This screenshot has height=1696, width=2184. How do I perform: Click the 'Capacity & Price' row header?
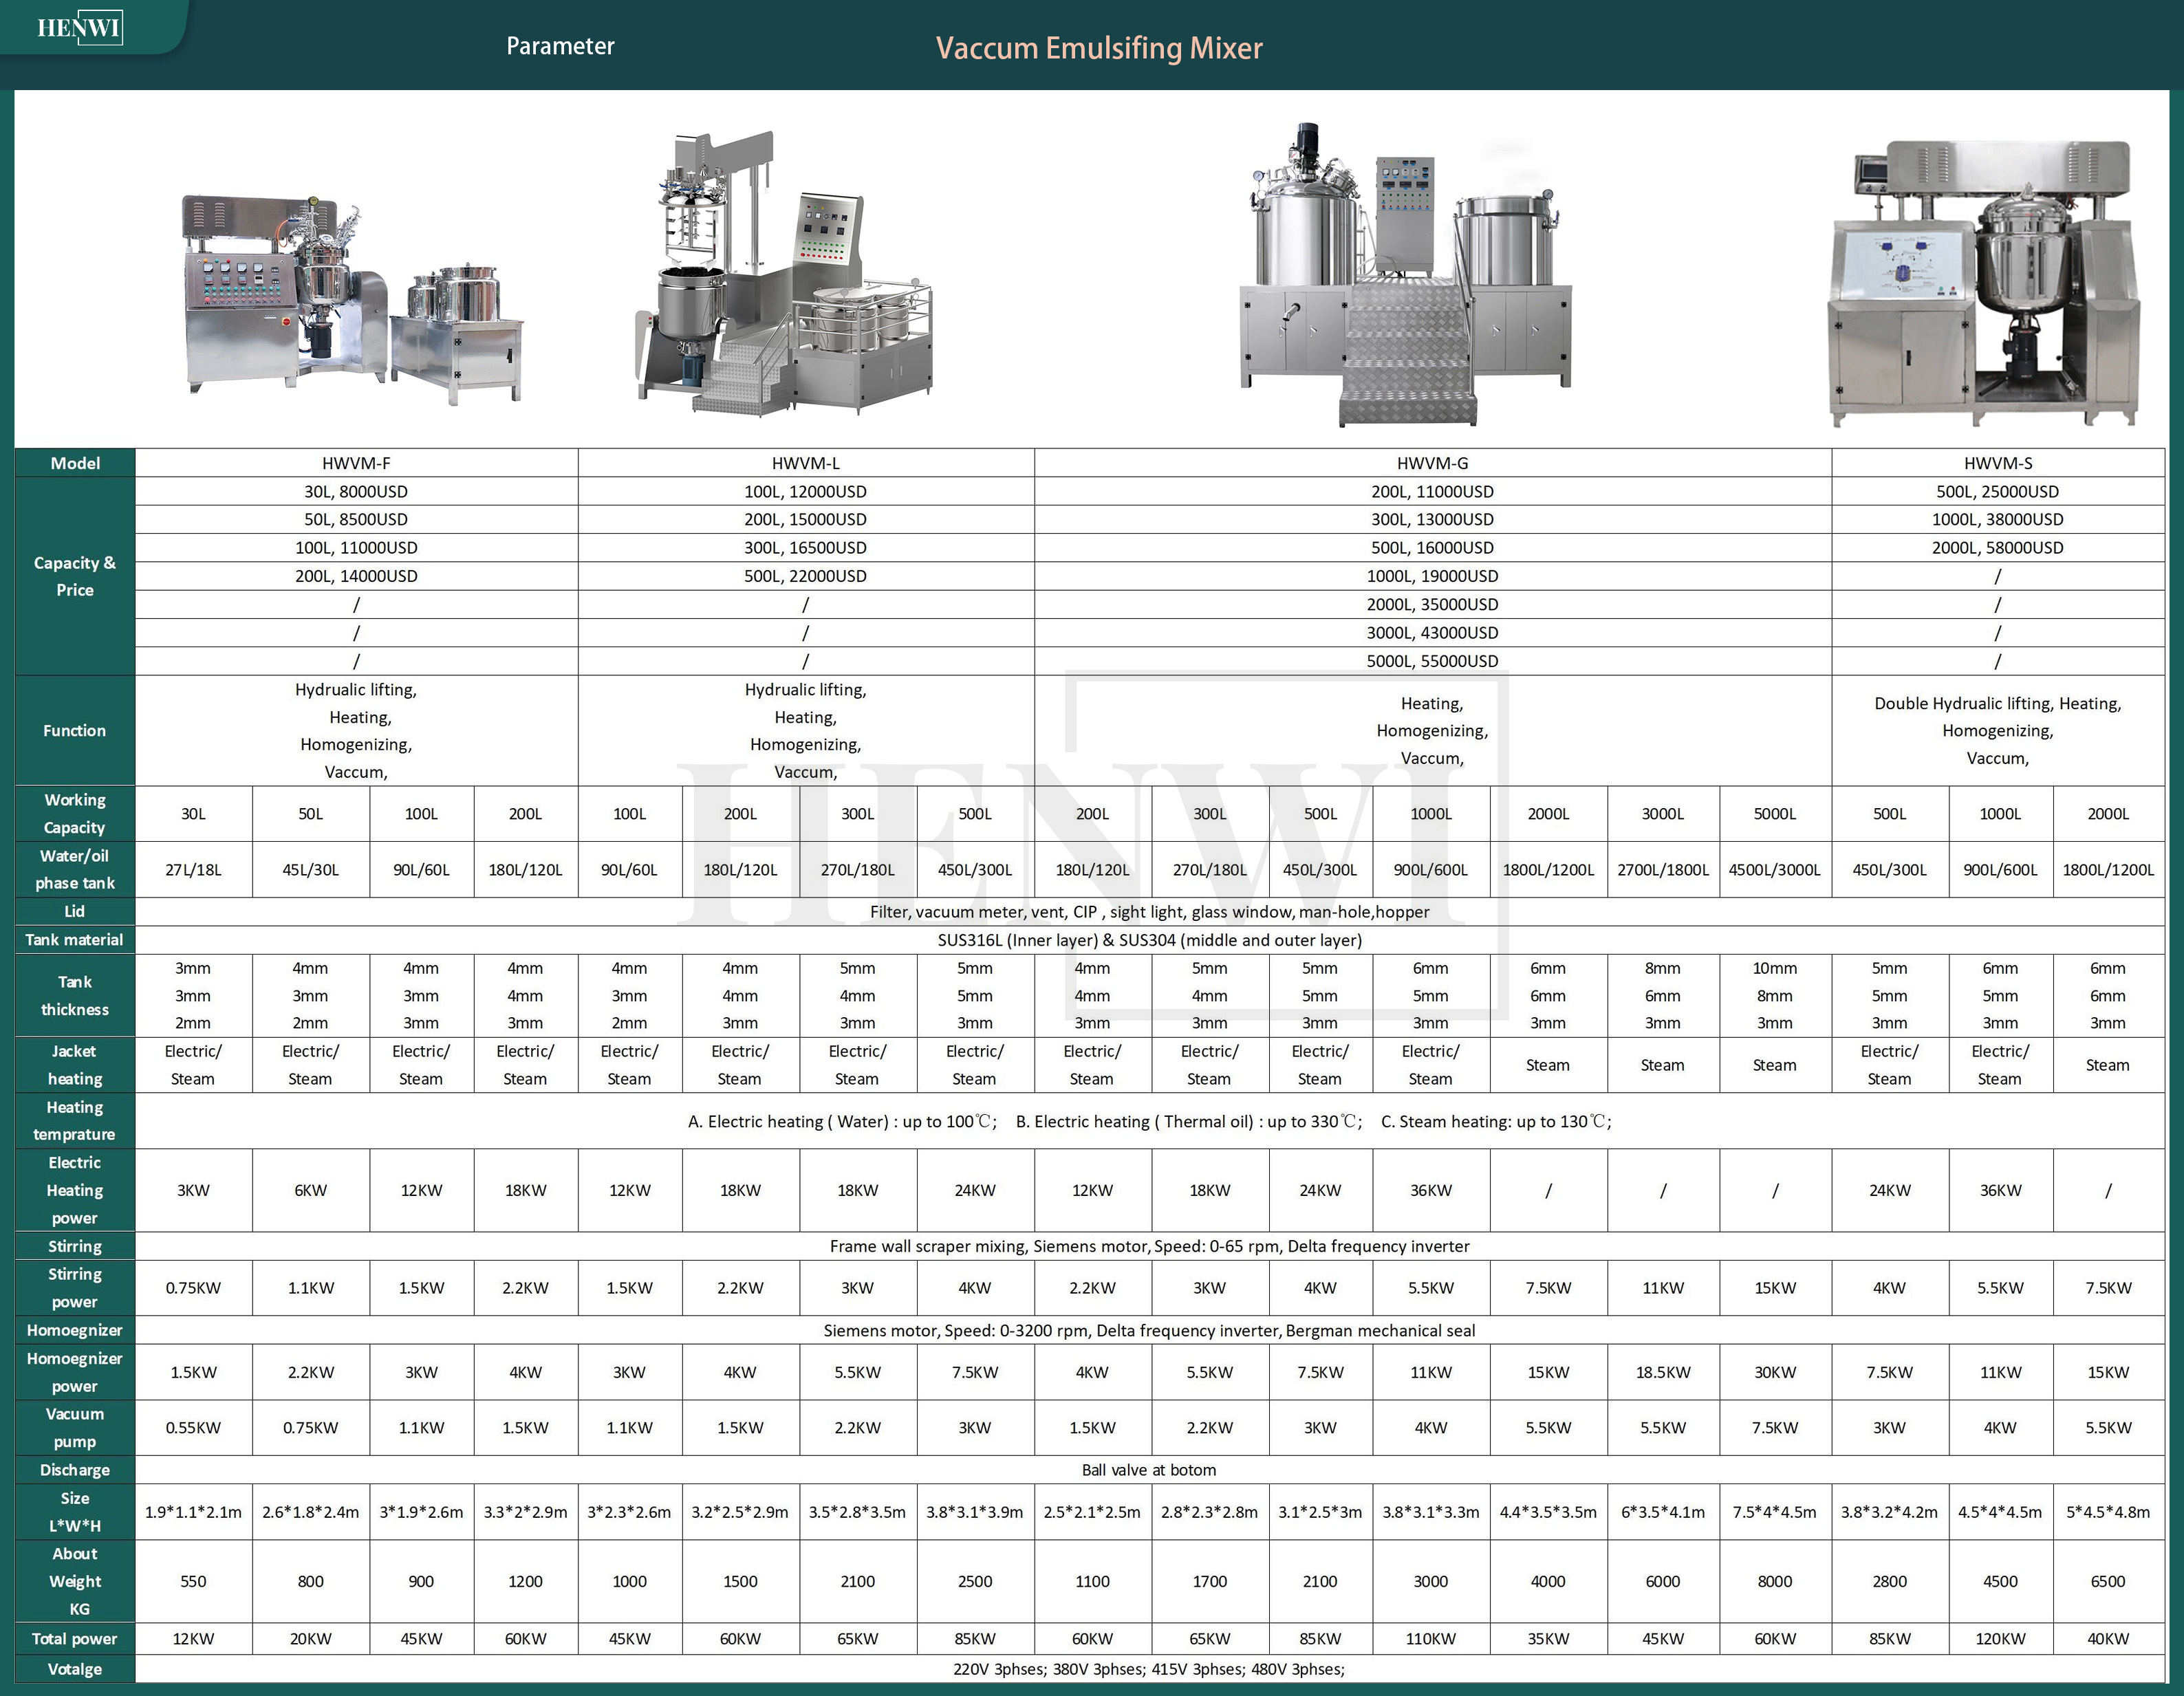(x=75, y=576)
